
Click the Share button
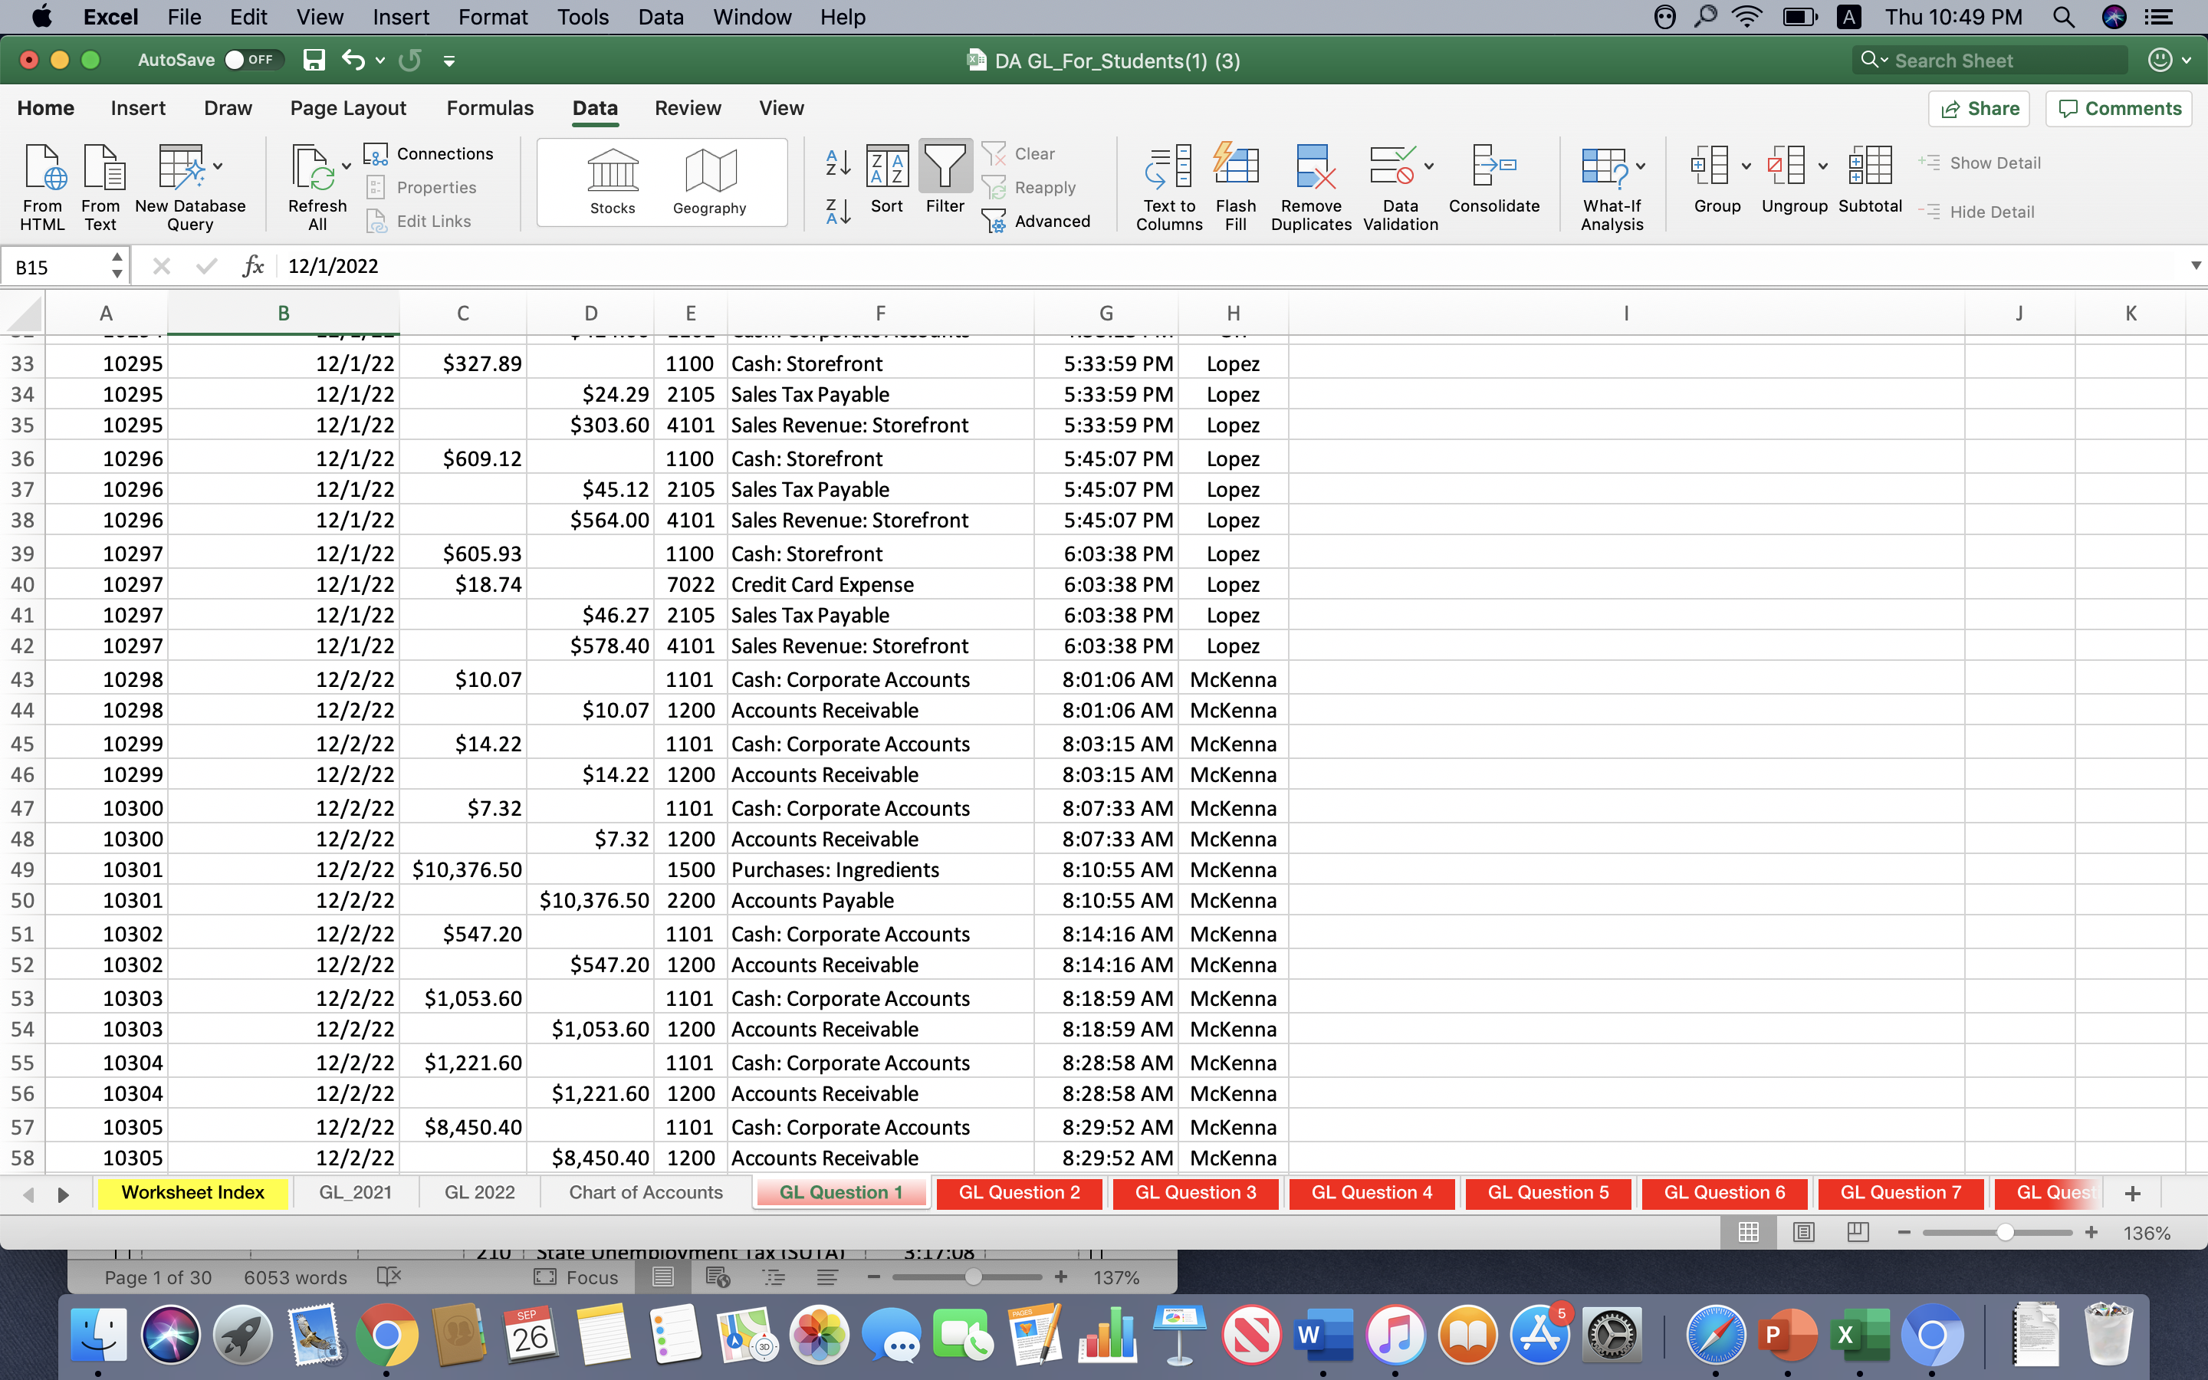coord(1980,107)
